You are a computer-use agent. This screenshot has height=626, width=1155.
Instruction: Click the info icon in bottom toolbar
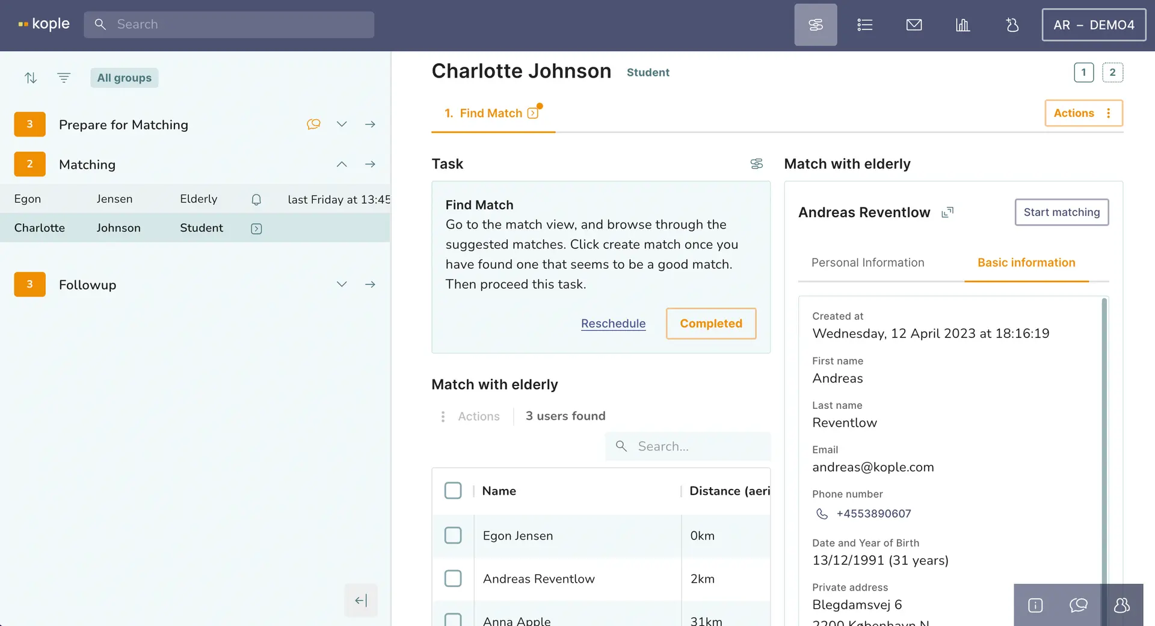[x=1035, y=605]
